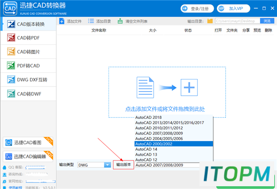
Task: Click the 咨询热线 person icon
Action: 5,175
